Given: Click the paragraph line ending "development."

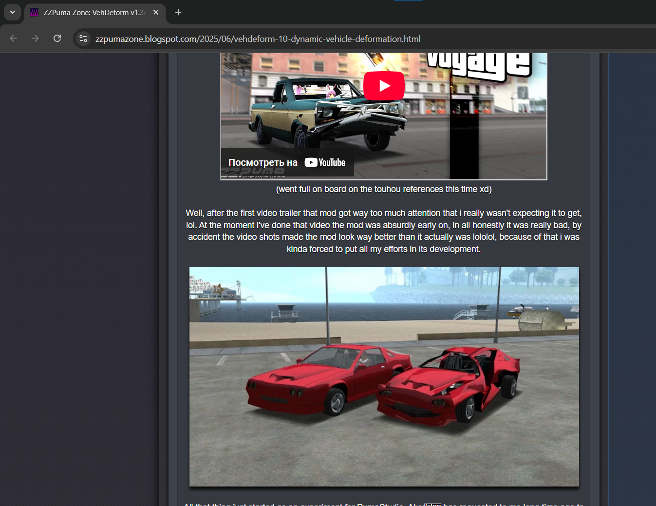Looking at the screenshot, I should point(384,249).
